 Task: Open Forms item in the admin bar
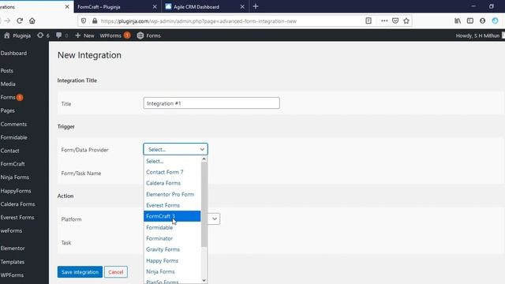tap(149, 35)
